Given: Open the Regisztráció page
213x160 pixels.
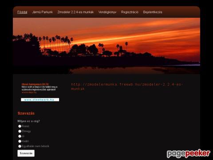Looking at the screenshot, I should tap(130, 12).
